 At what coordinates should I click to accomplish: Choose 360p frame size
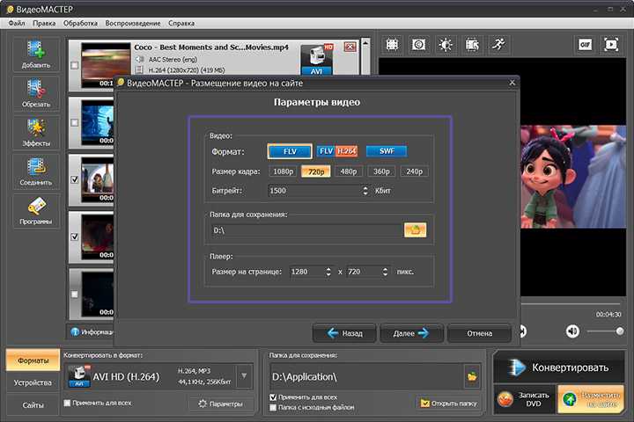click(x=381, y=171)
